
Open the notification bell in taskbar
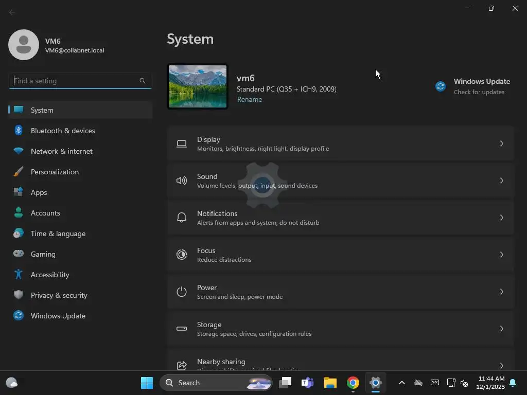(x=513, y=383)
